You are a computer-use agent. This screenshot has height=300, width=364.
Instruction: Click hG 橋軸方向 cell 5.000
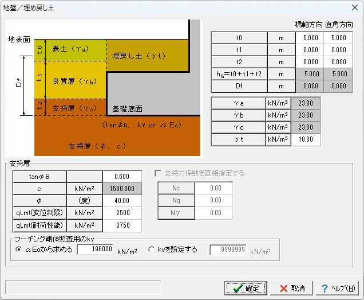tap(310, 74)
